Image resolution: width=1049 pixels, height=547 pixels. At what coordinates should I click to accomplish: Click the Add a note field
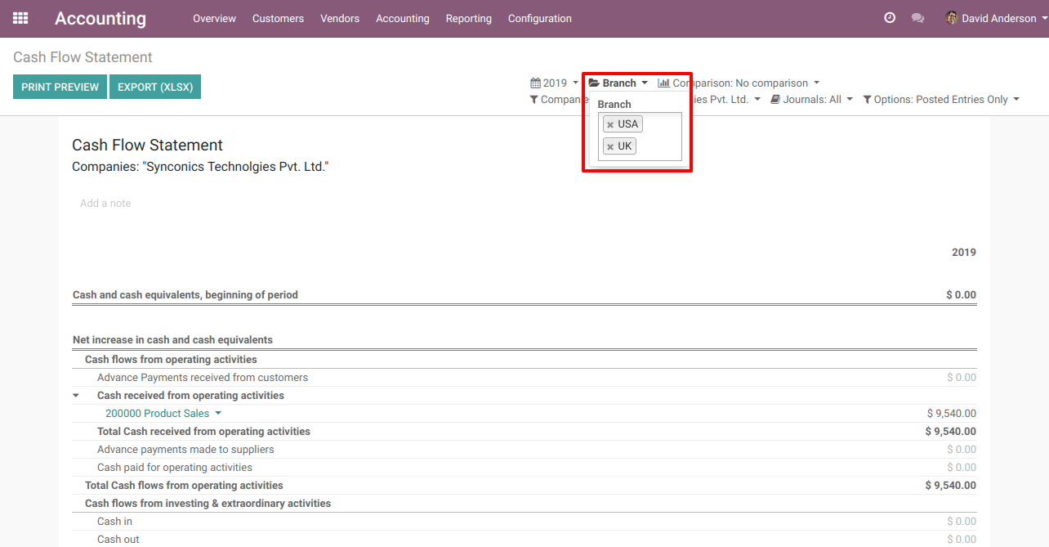click(105, 204)
